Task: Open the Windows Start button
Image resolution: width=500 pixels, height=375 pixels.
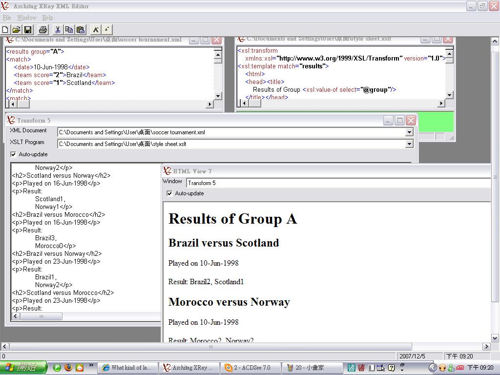Action: click(23, 368)
